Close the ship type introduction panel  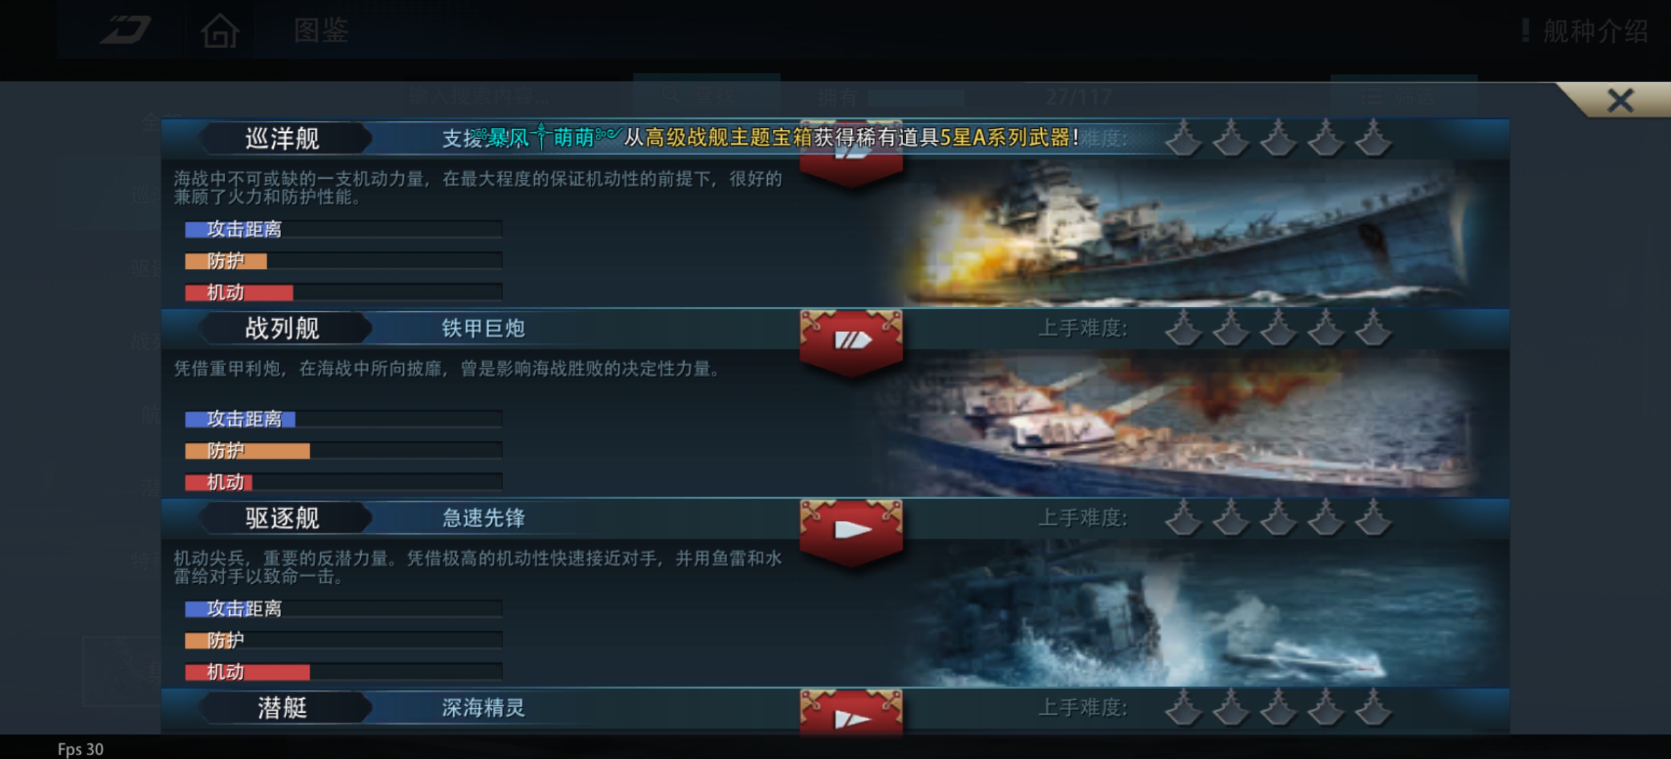point(1620,101)
